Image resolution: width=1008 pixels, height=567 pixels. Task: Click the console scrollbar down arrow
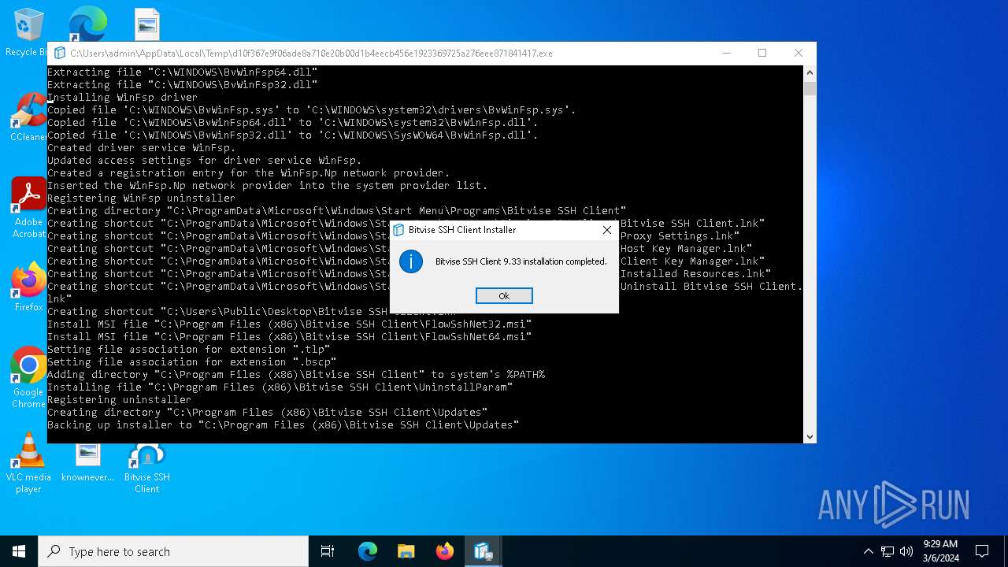(810, 436)
